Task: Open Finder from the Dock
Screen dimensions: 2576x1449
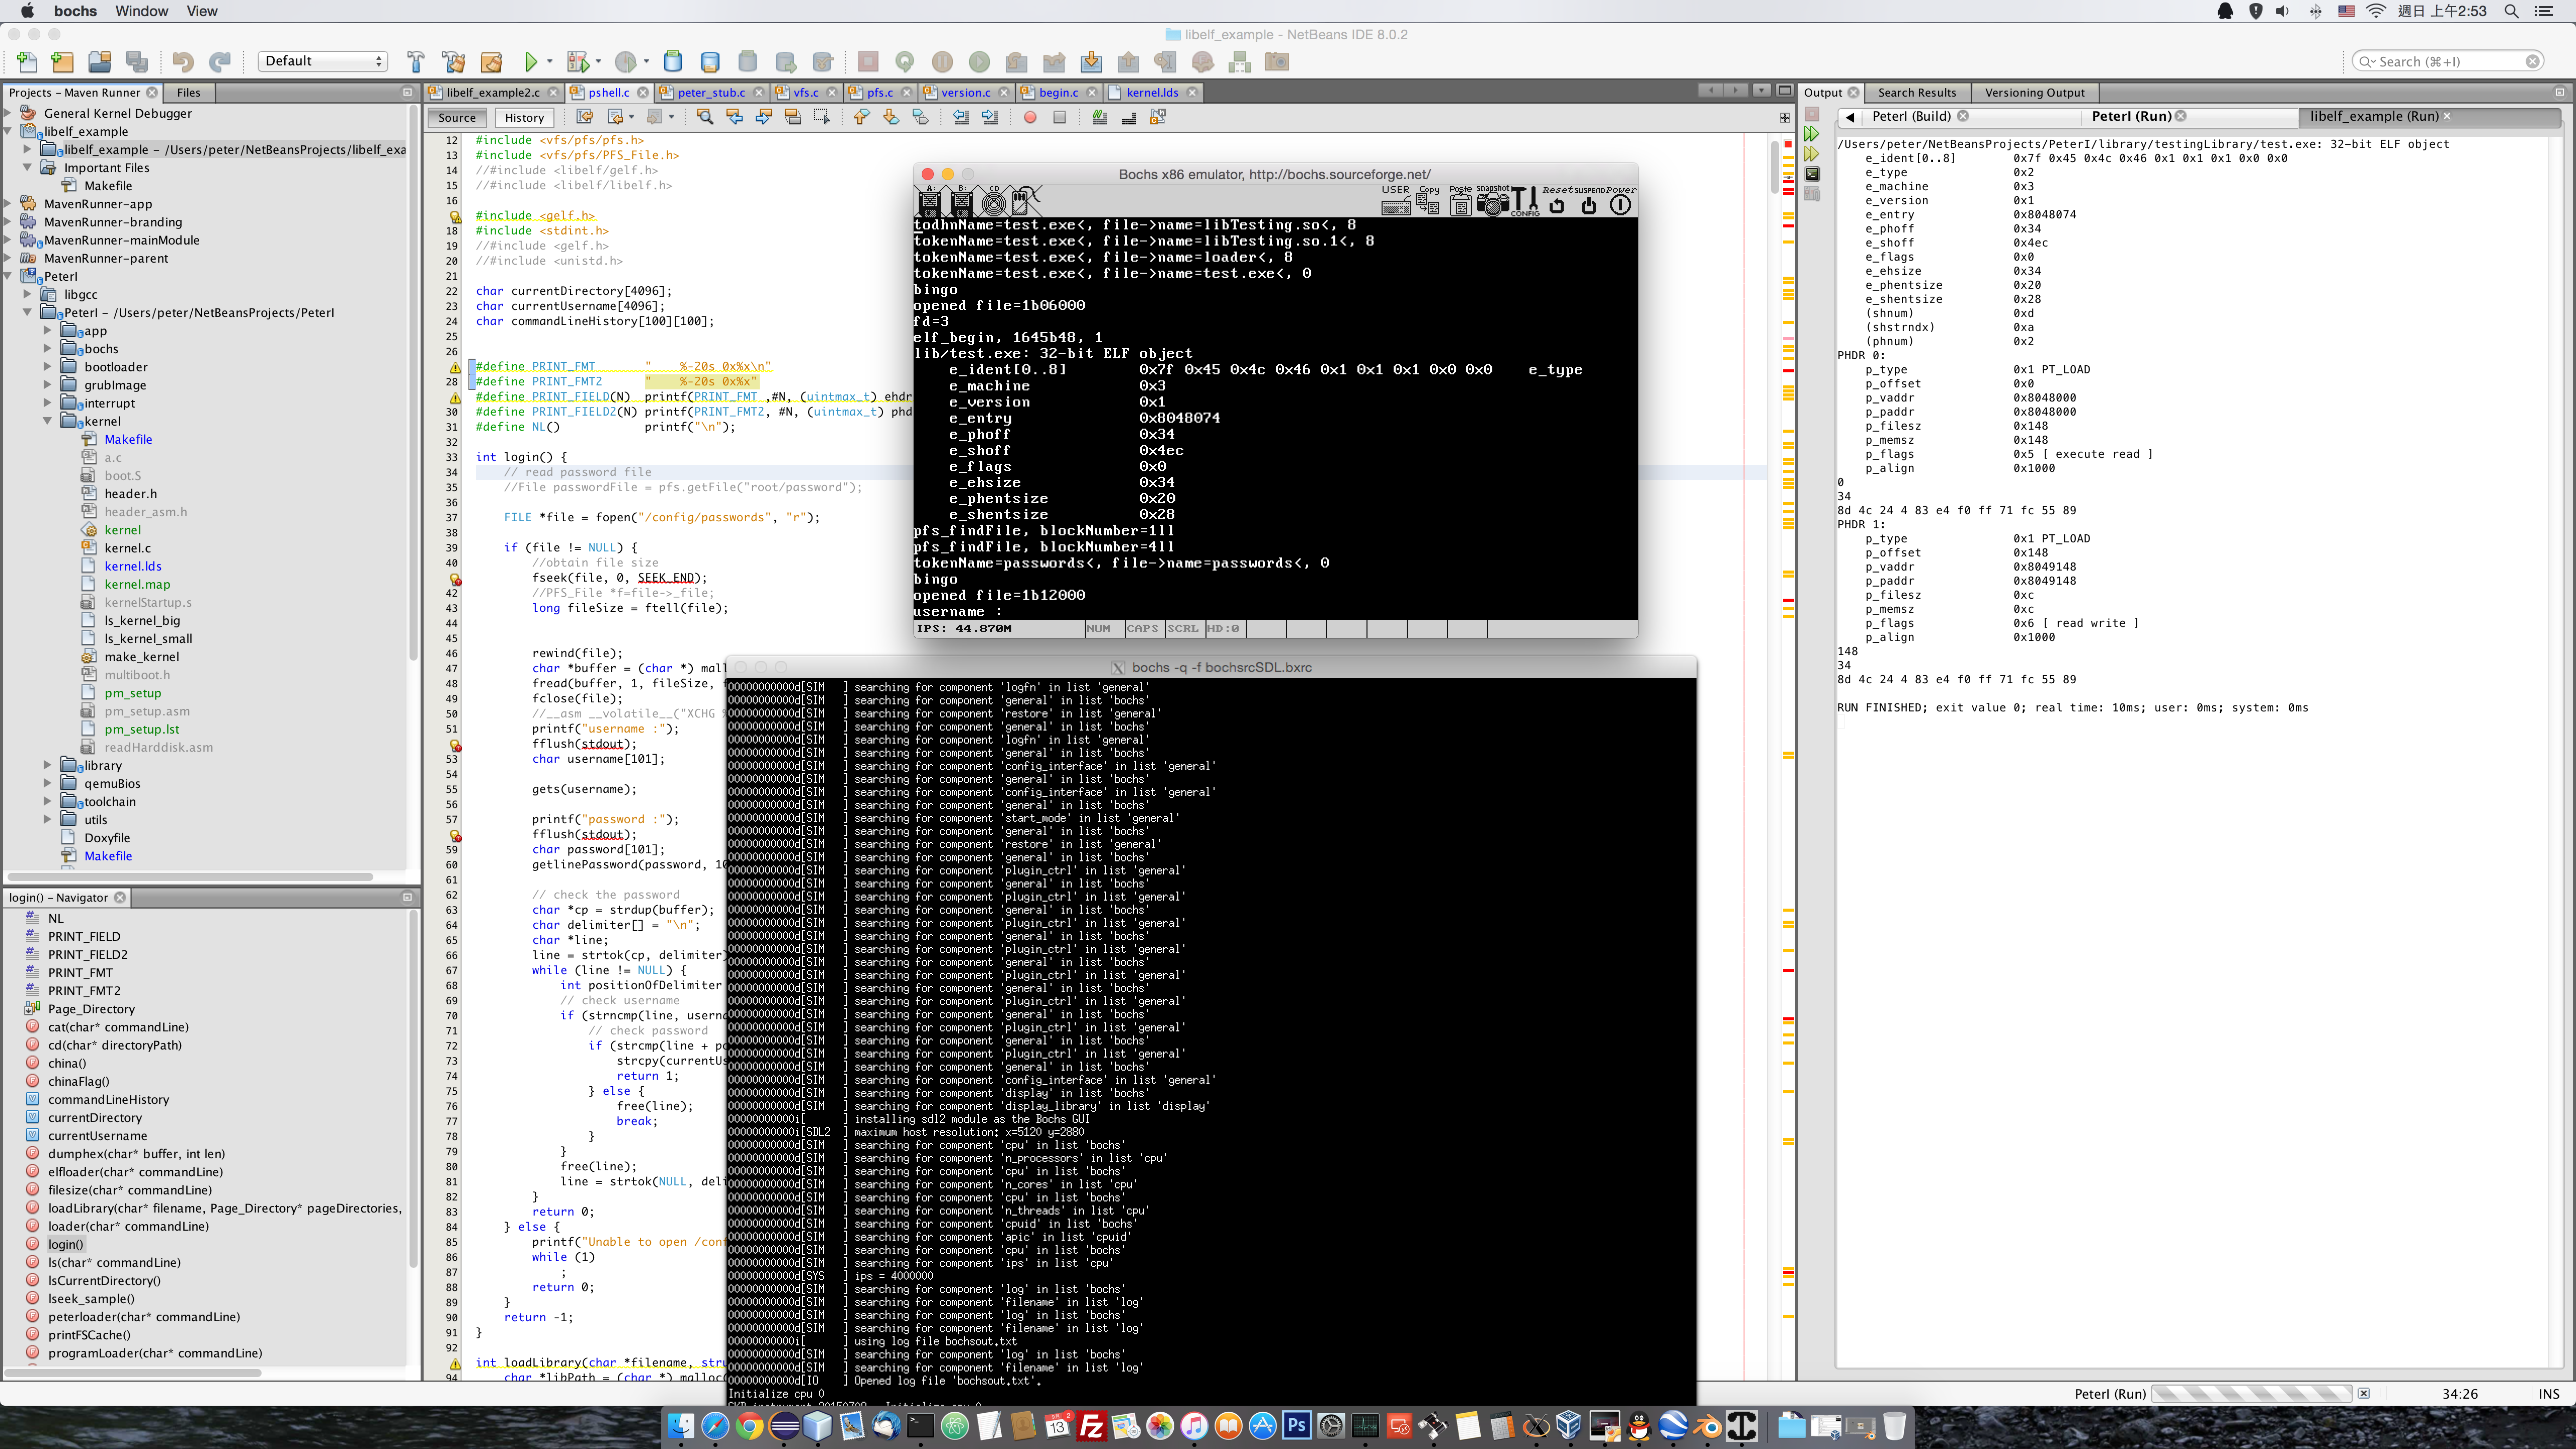Action: (681, 1425)
